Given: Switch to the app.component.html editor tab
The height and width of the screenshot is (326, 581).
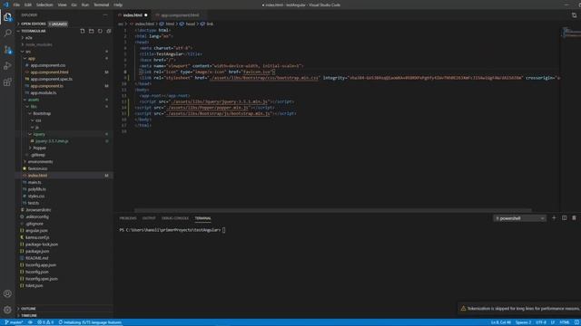Looking at the screenshot, I should pos(180,15).
